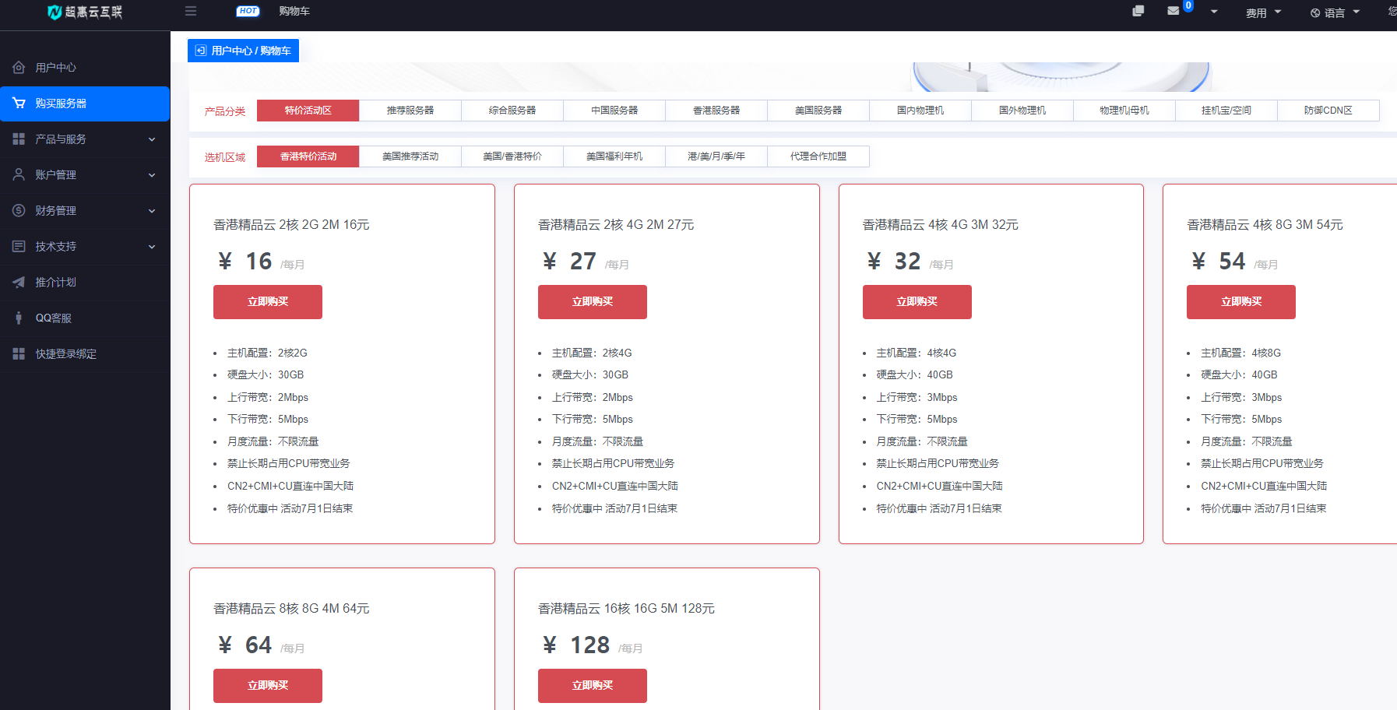The width and height of the screenshot is (1397, 710).
Task: Click the title 香港精品云 16核 16G 5M 128元
Action: [626, 609]
